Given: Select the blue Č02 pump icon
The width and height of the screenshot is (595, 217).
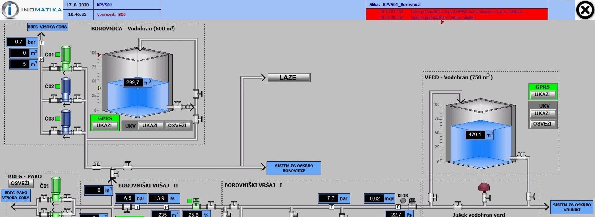Looking at the screenshot, I should [66, 89].
